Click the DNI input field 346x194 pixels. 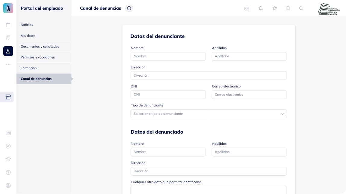(x=168, y=95)
